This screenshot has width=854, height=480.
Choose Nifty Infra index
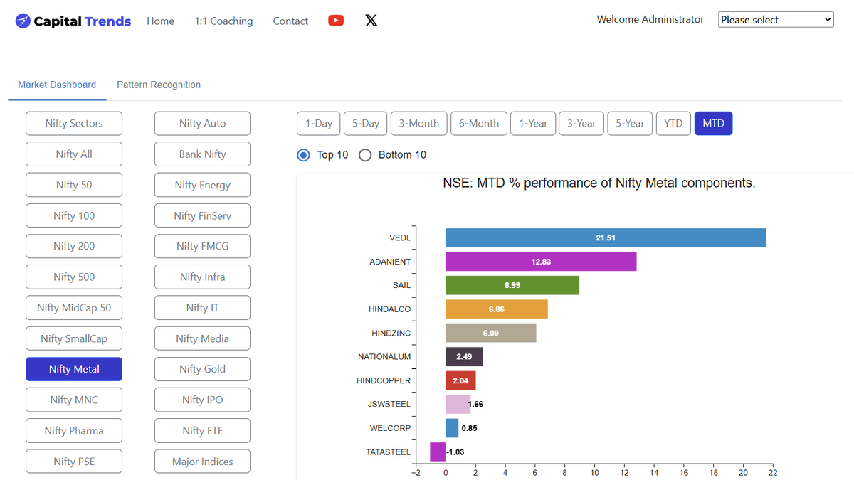pyautogui.click(x=203, y=277)
